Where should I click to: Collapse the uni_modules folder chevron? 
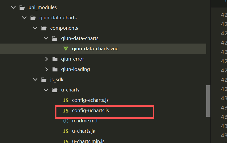click(x=13, y=7)
